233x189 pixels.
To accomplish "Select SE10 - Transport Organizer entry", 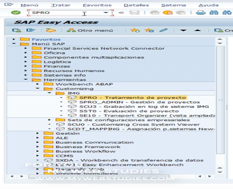I will 147,115.
